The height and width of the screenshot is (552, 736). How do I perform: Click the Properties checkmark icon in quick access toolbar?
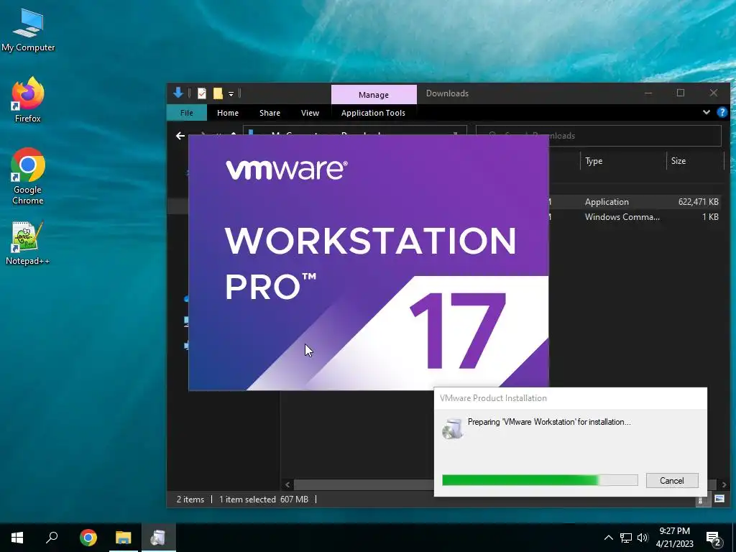coord(202,93)
